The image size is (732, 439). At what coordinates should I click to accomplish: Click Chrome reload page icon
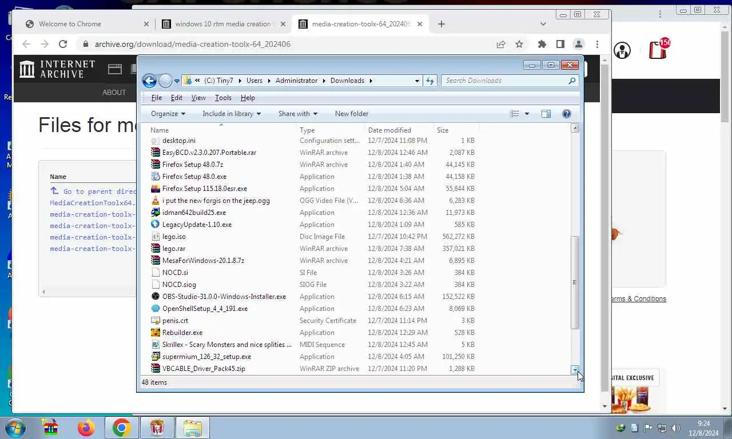coord(63,44)
